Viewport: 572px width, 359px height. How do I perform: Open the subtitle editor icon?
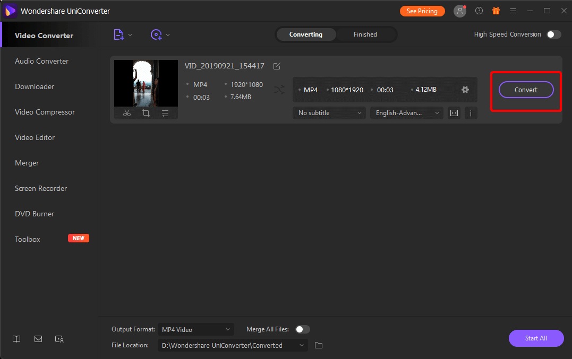point(454,112)
